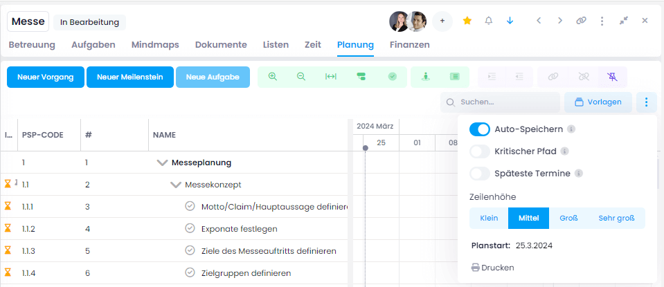This screenshot has height=287, width=664.
Task: Copy project link with chain icon in header
Action: click(x=581, y=21)
